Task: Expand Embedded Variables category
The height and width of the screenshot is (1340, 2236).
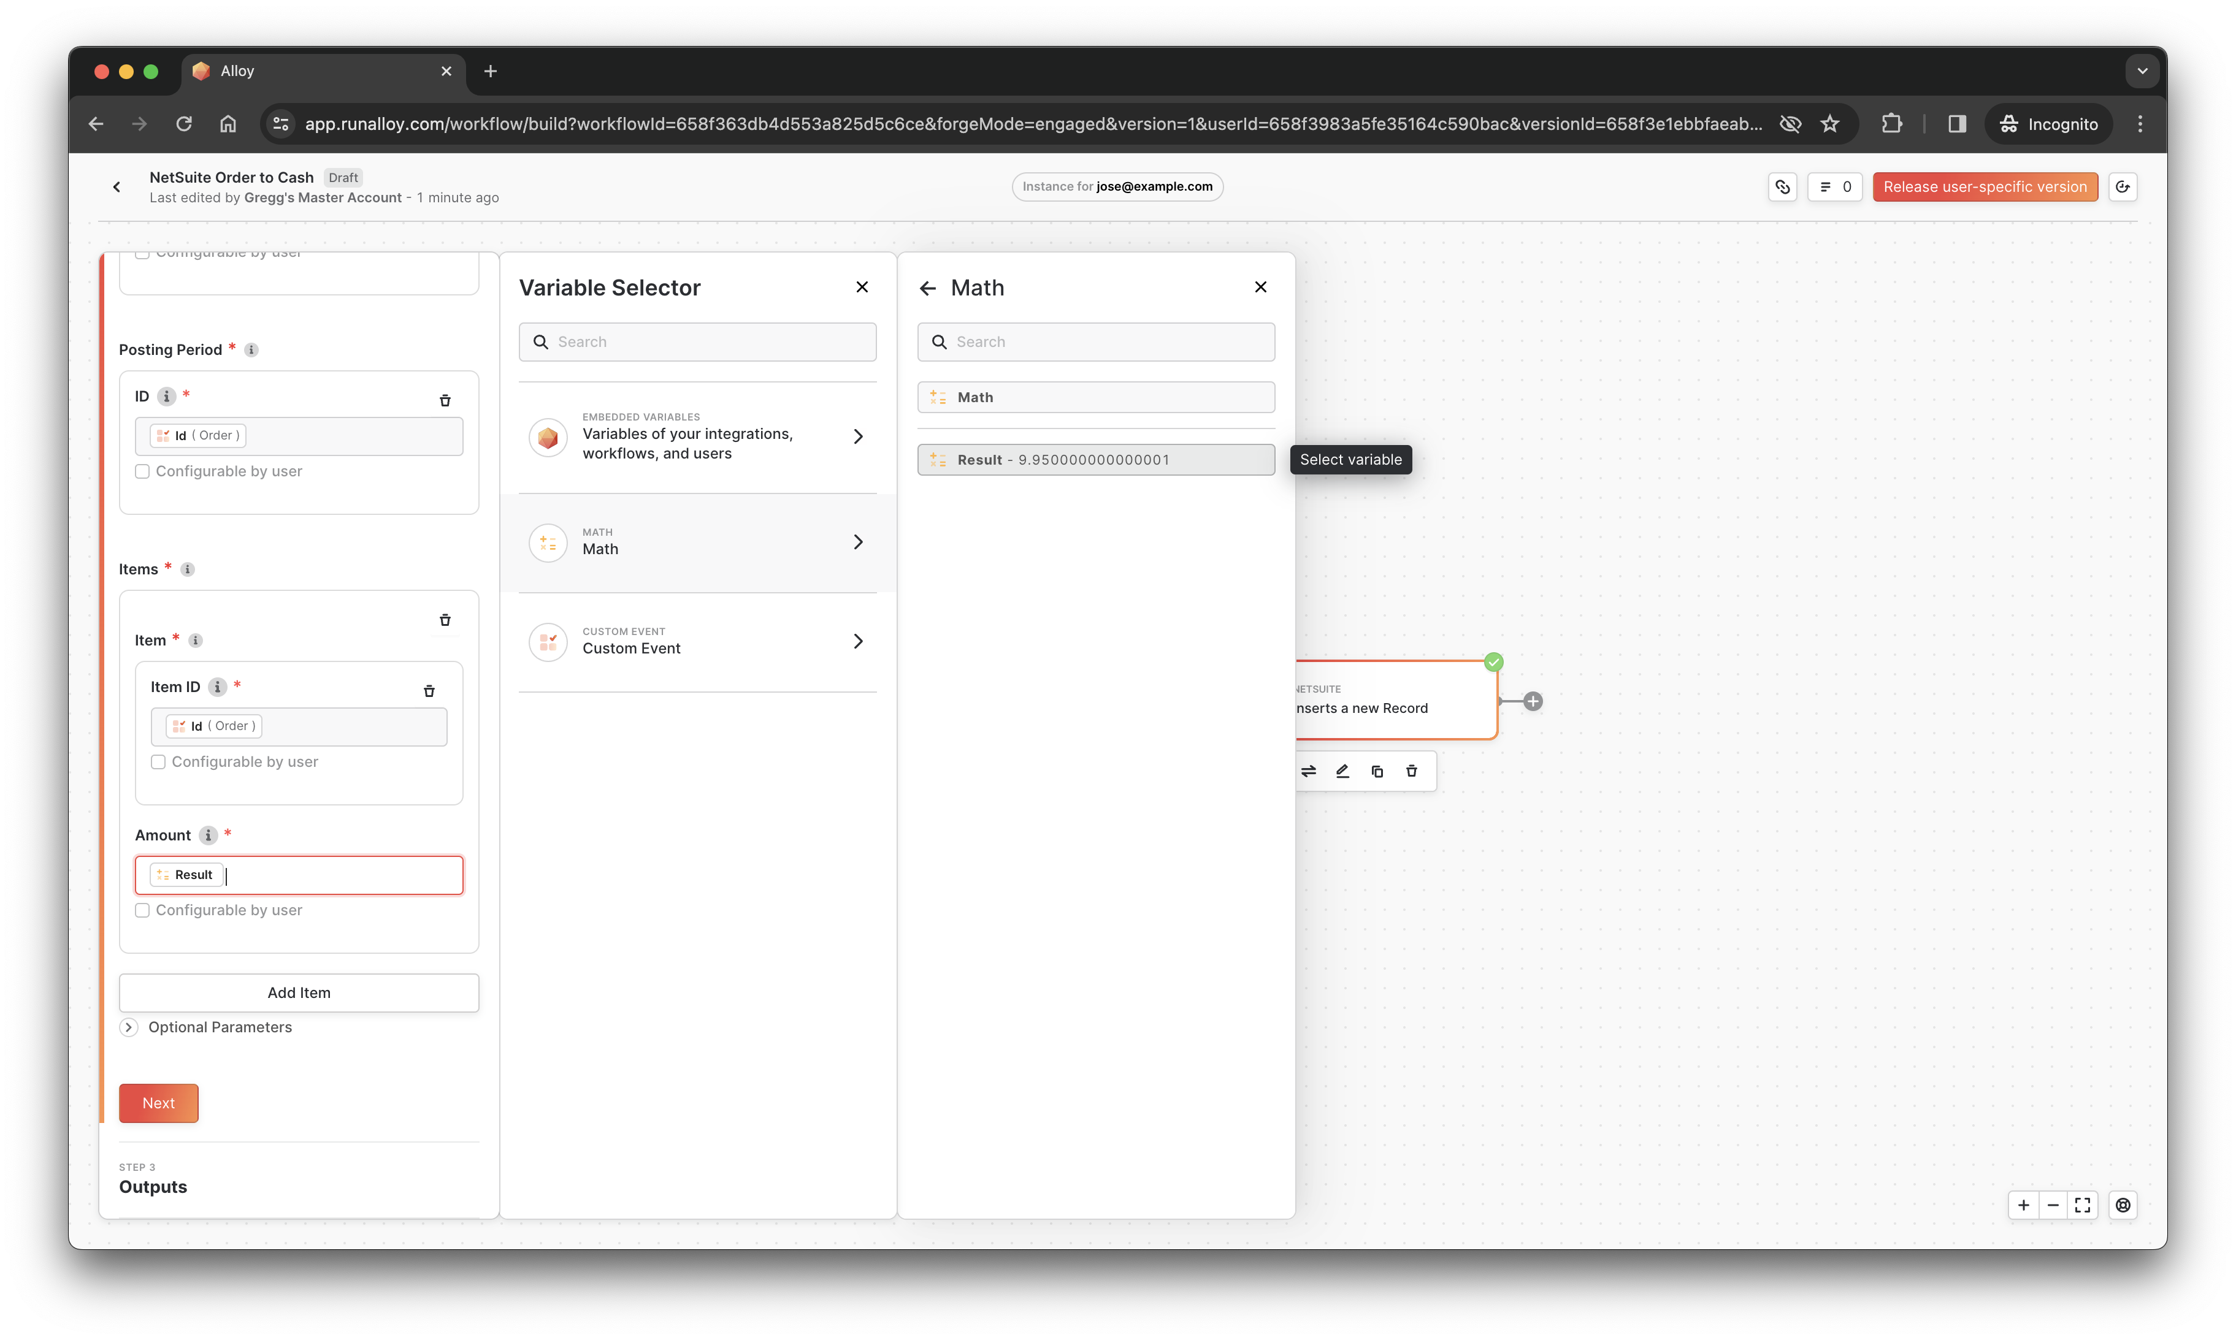Action: click(x=697, y=437)
